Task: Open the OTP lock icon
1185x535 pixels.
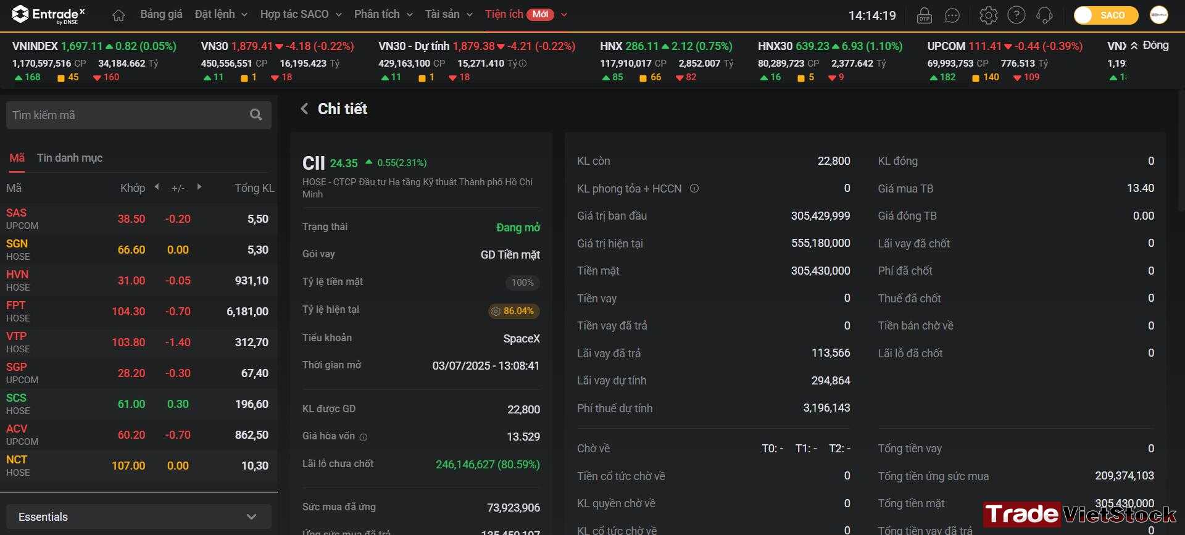Action: (x=924, y=15)
